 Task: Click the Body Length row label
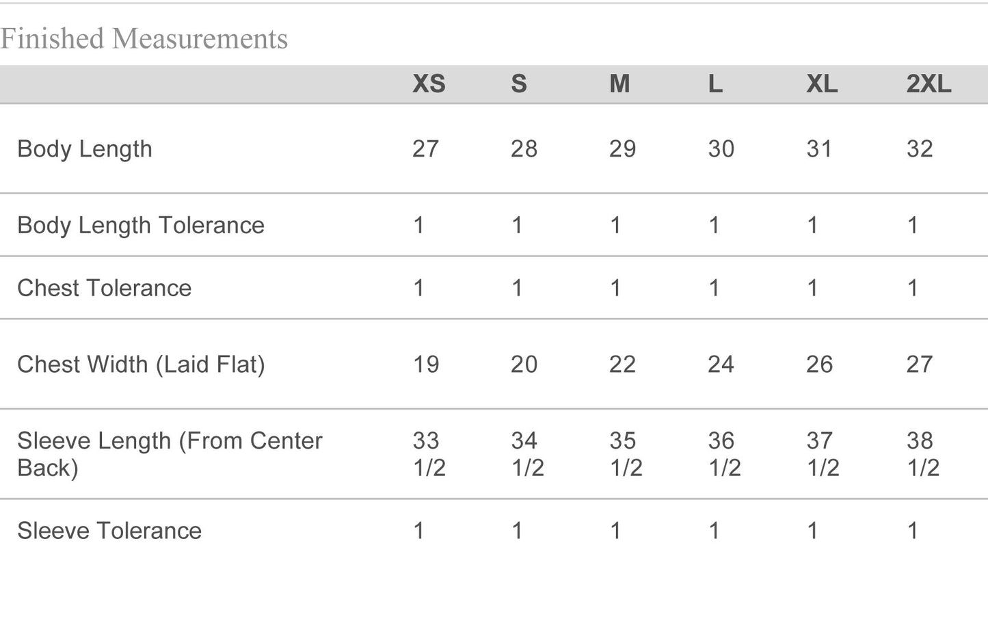(85, 149)
